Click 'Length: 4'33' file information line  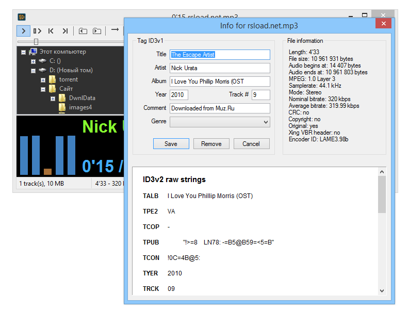304,52
